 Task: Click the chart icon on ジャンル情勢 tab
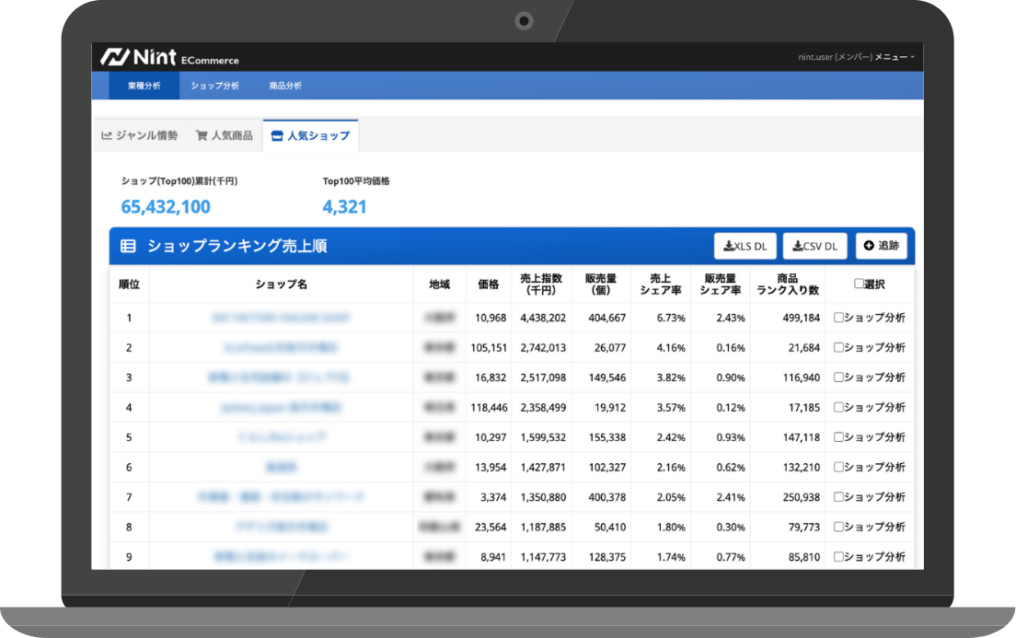[106, 135]
